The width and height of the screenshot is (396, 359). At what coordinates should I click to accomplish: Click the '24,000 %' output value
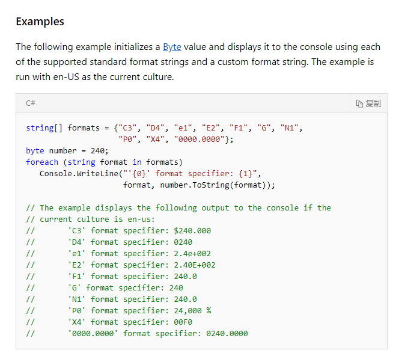[x=192, y=310]
